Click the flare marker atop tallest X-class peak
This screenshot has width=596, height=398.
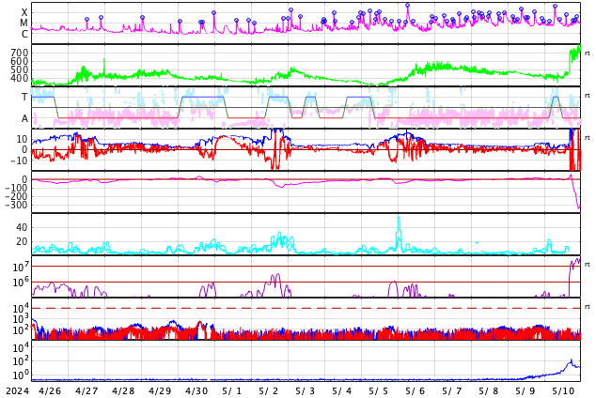(x=407, y=6)
